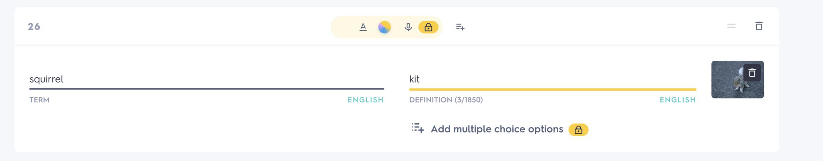Change the definition language from ENGLISH

(678, 100)
